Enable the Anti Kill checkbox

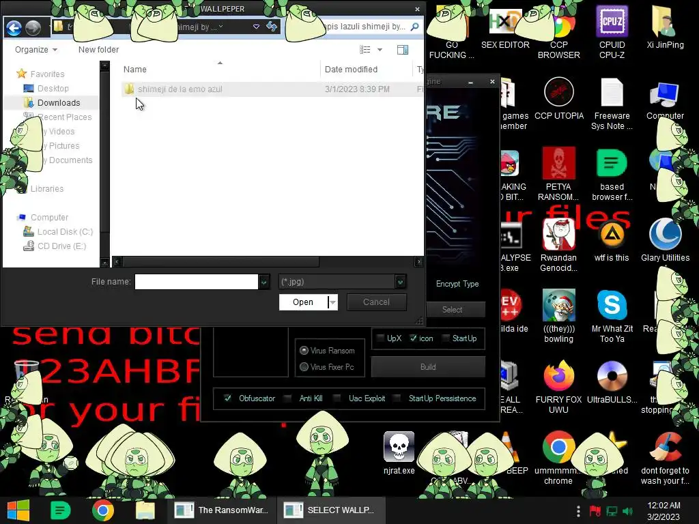coord(288,398)
